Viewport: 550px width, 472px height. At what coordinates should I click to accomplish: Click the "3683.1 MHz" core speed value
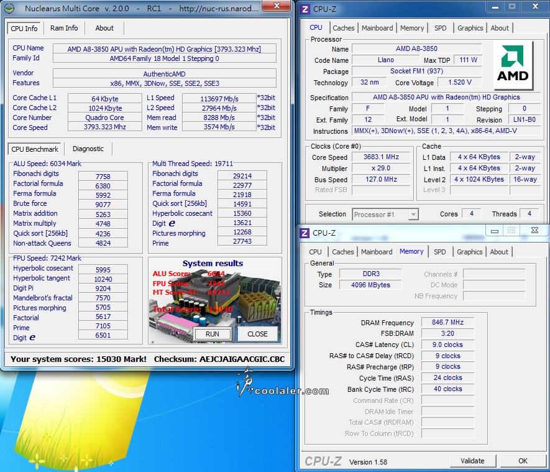[x=382, y=157]
